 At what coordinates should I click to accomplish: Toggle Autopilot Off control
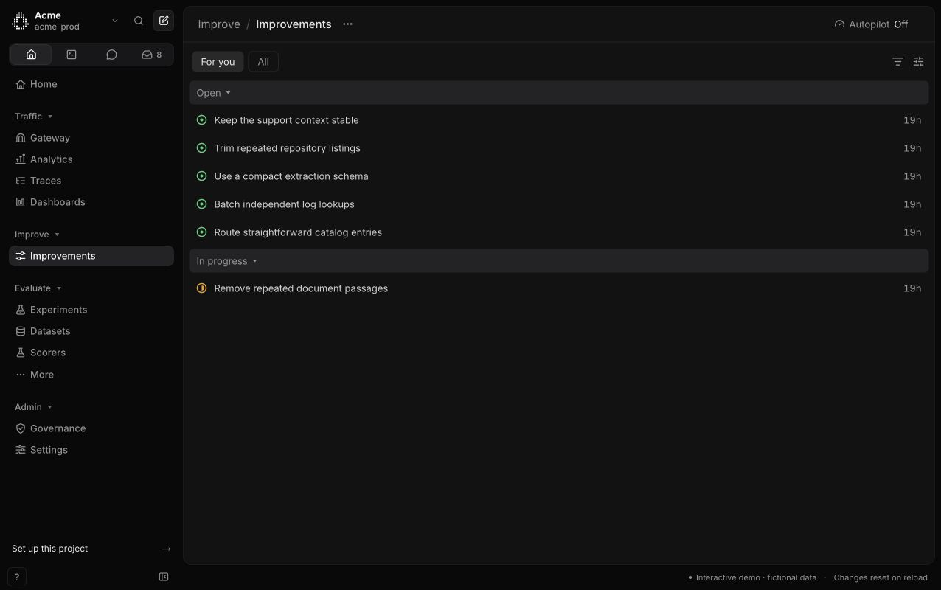[x=871, y=24]
